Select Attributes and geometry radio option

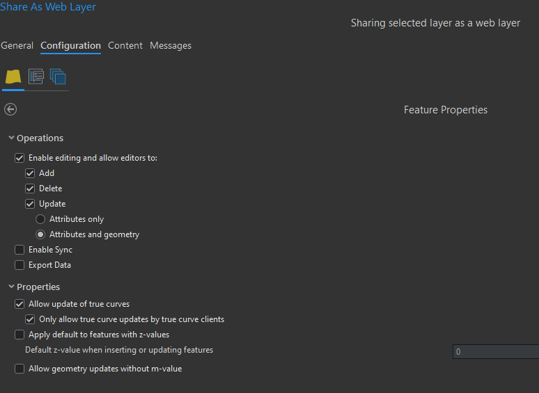point(40,234)
